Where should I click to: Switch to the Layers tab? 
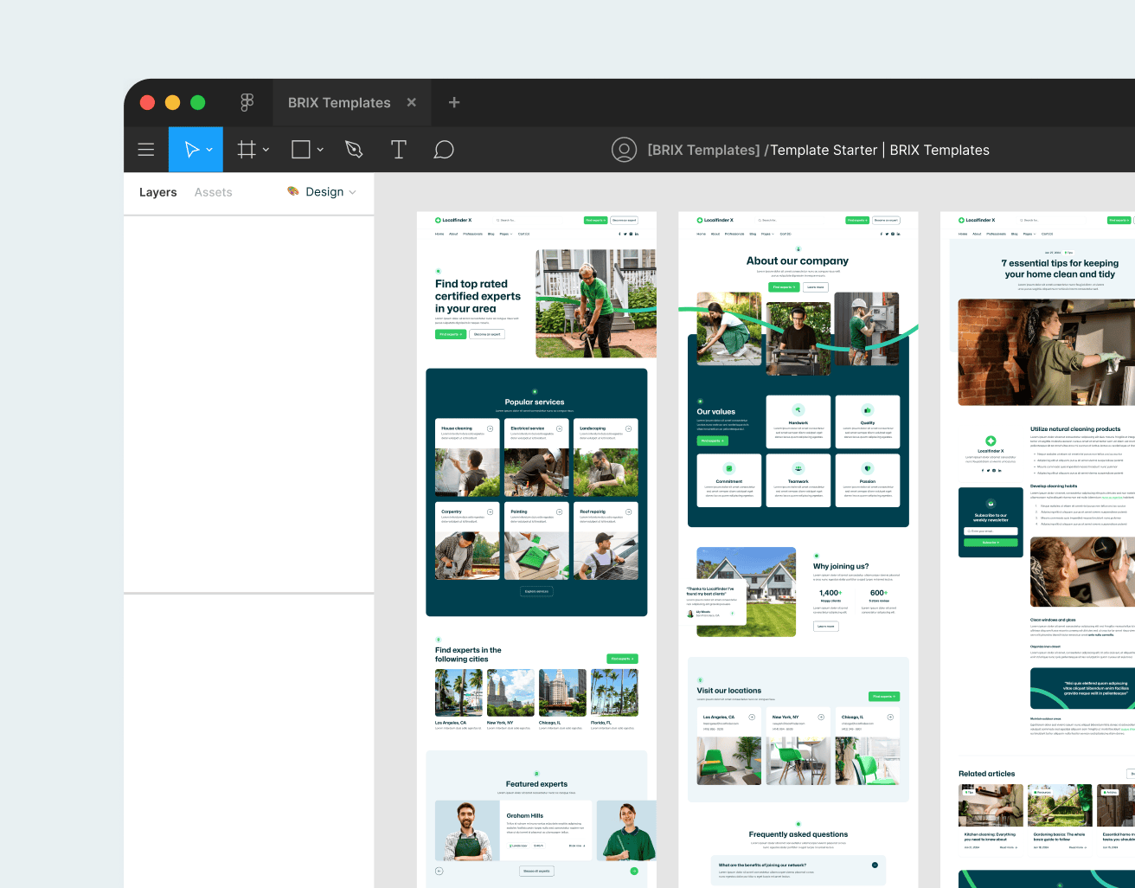pyautogui.click(x=157, y=192)
